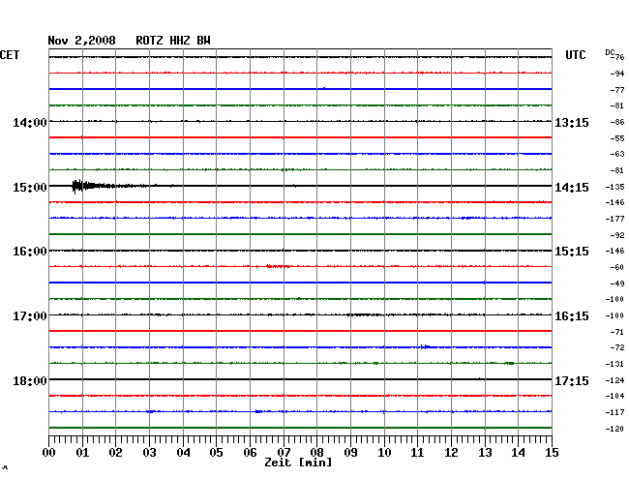Screen dimensions: 629x478
Task: Click the DC offset value "-124"
Action: coord(614,380)
